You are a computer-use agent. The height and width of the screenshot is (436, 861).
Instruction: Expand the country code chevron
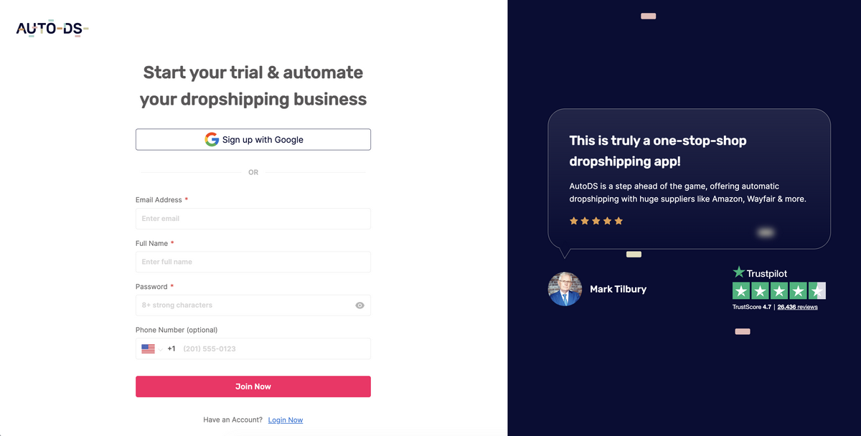161,349
